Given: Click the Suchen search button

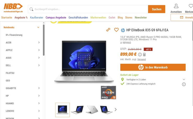Looking at the screenshot, I should tap(157, 9).
